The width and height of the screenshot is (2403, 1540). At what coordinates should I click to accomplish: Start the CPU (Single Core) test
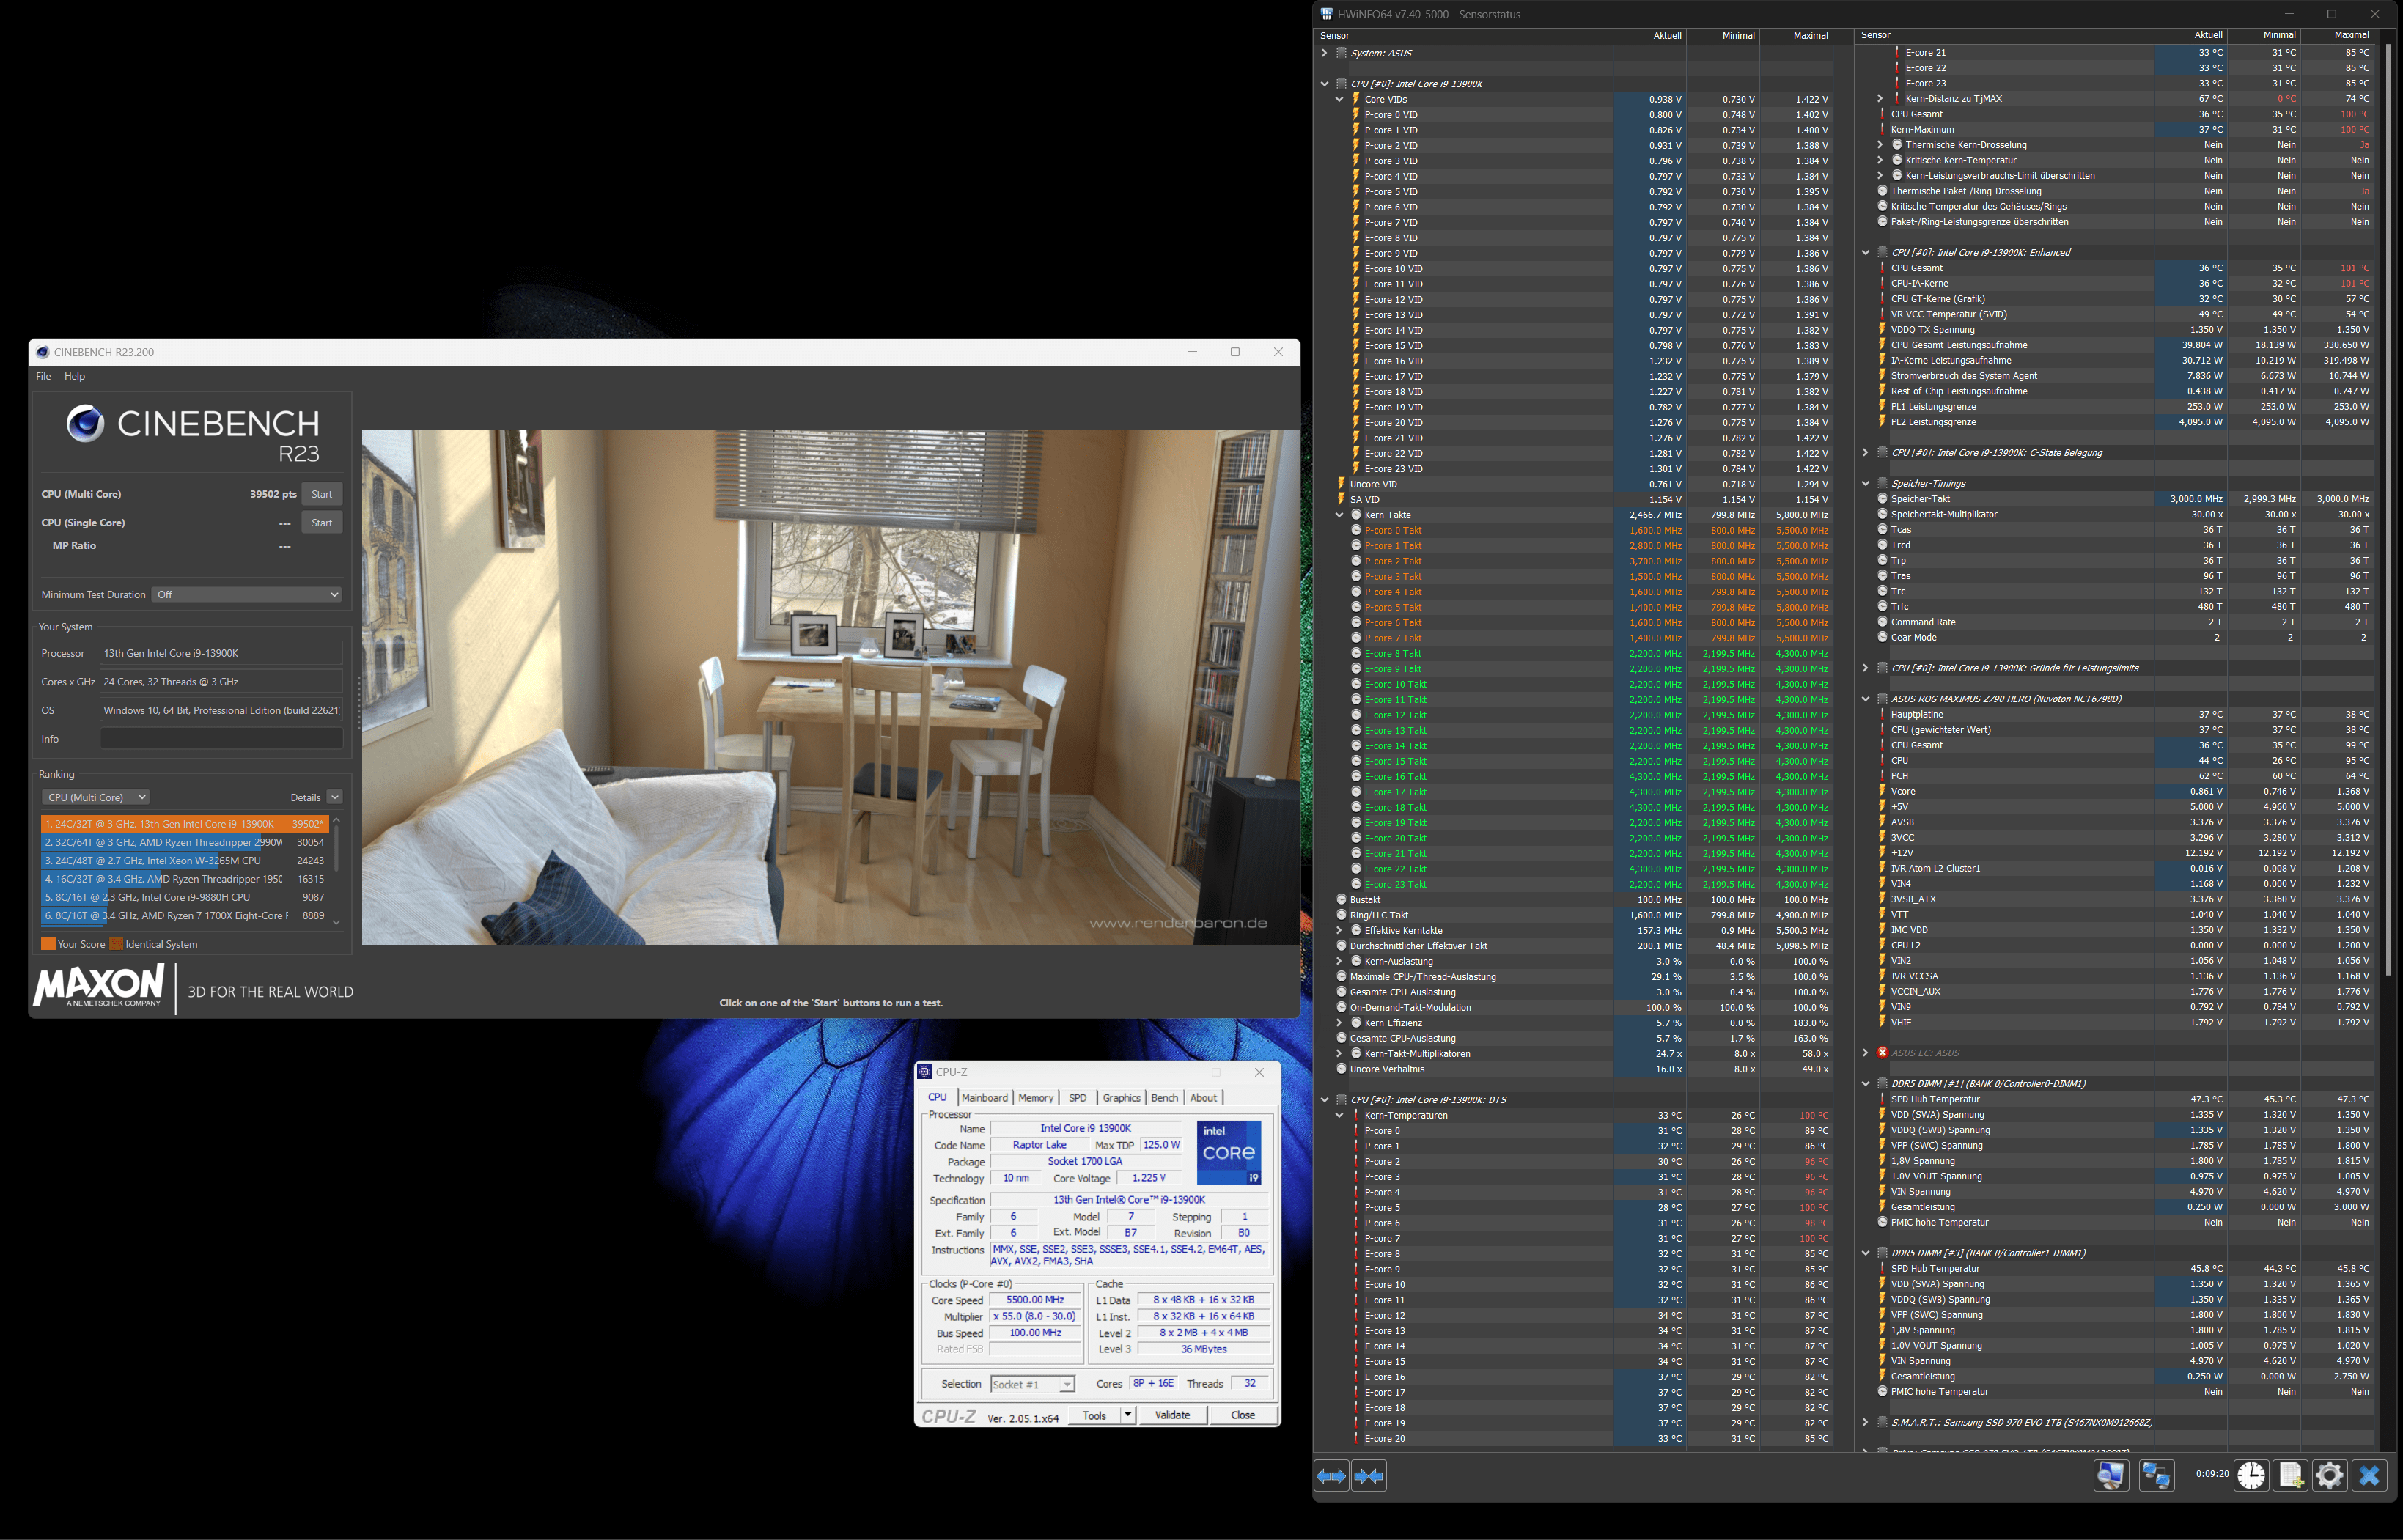[321, 522]
